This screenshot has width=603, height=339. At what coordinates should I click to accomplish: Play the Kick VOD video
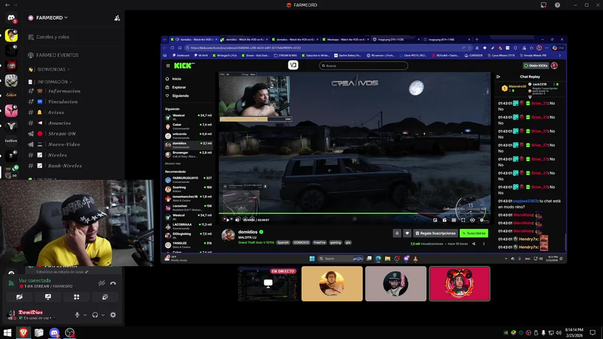point(228,220)
